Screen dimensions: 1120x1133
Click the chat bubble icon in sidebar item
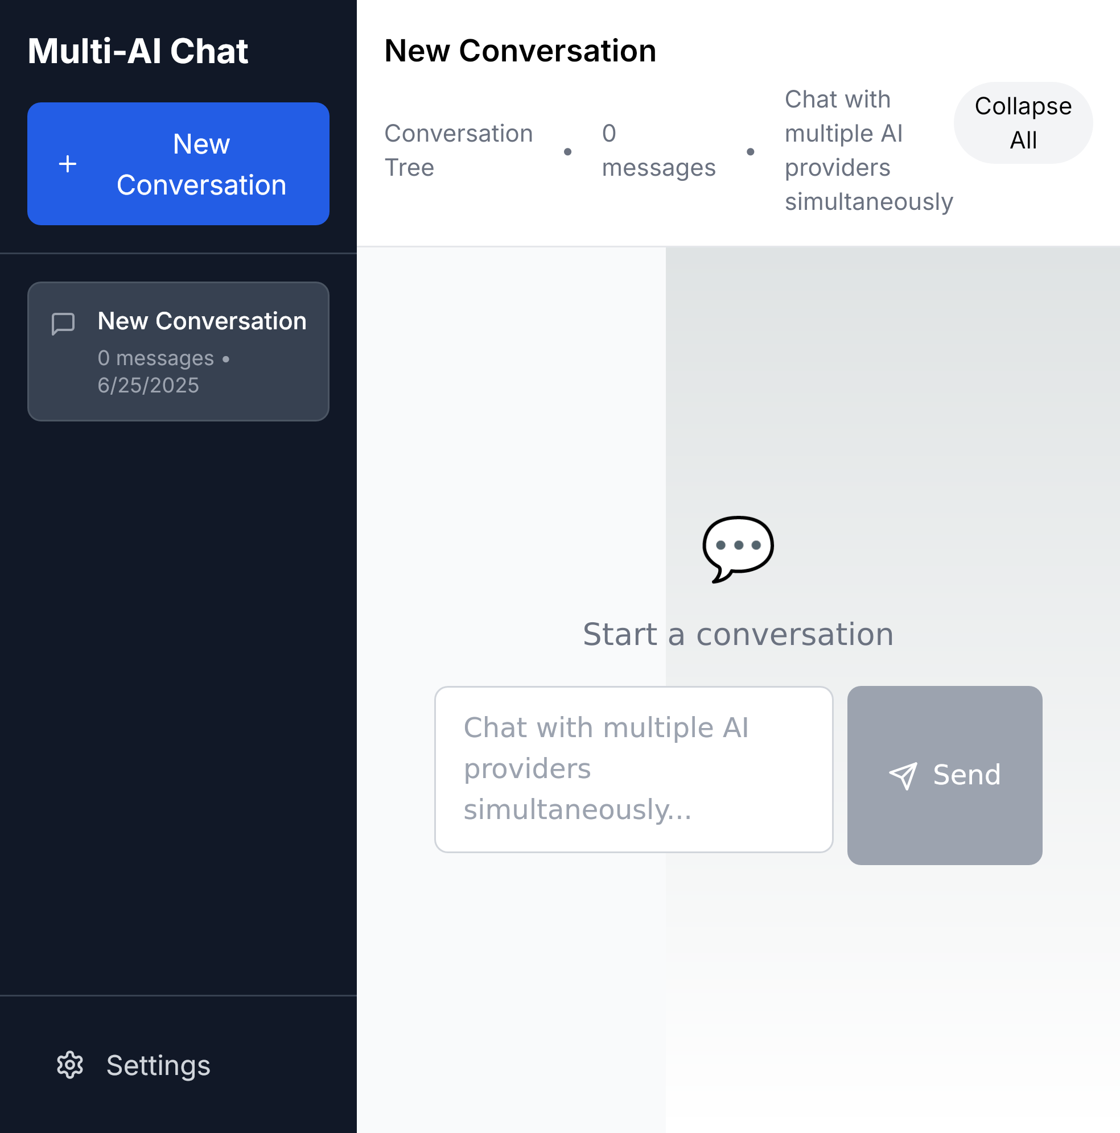point(63,323)
